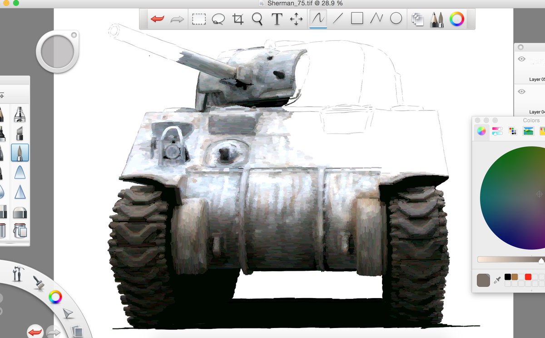Screen dimensions: 545x338
Task: Redo using the top toolbar grey arrow
Action: pos(177,19)
